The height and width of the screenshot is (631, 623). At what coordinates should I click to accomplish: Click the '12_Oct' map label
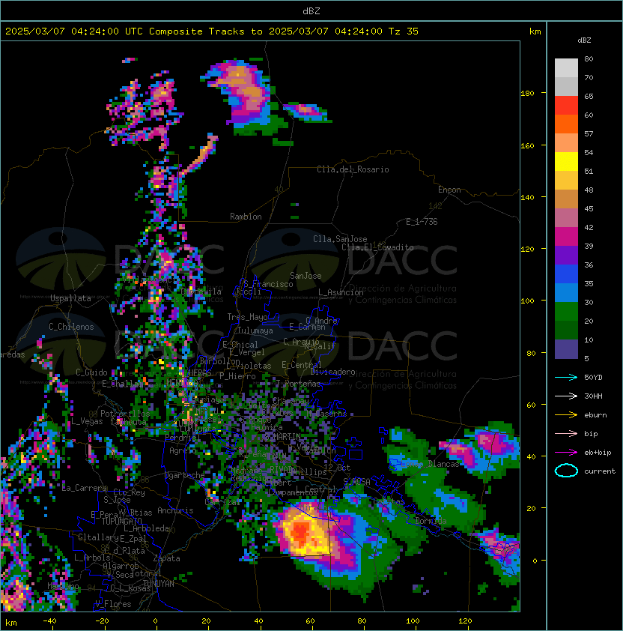[337, 468]
